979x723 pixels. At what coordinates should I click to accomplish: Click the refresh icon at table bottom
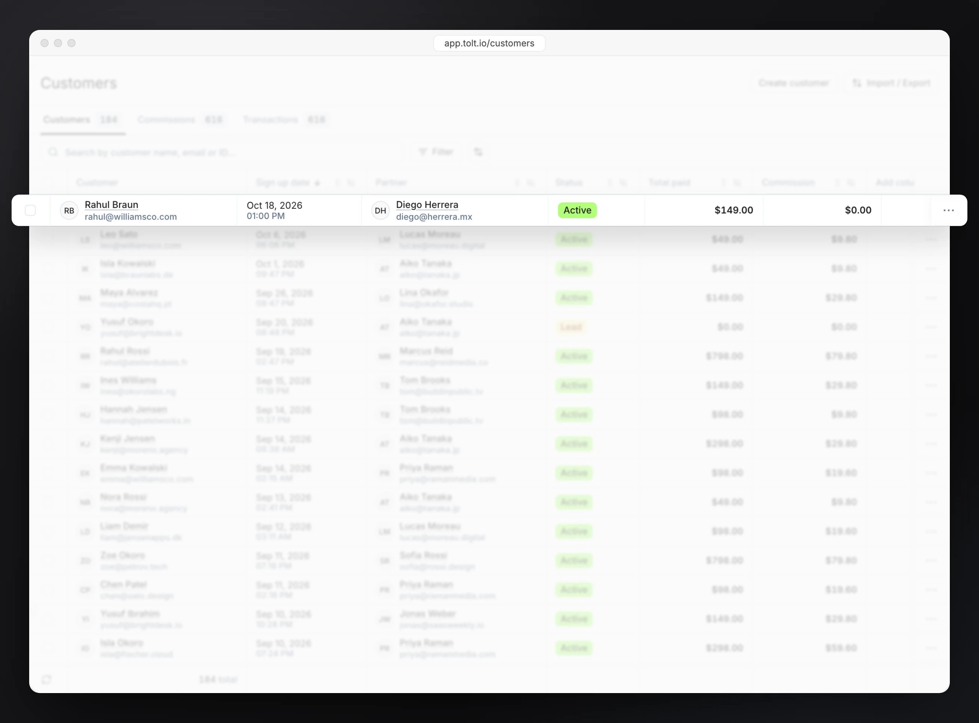click(46, 679)
